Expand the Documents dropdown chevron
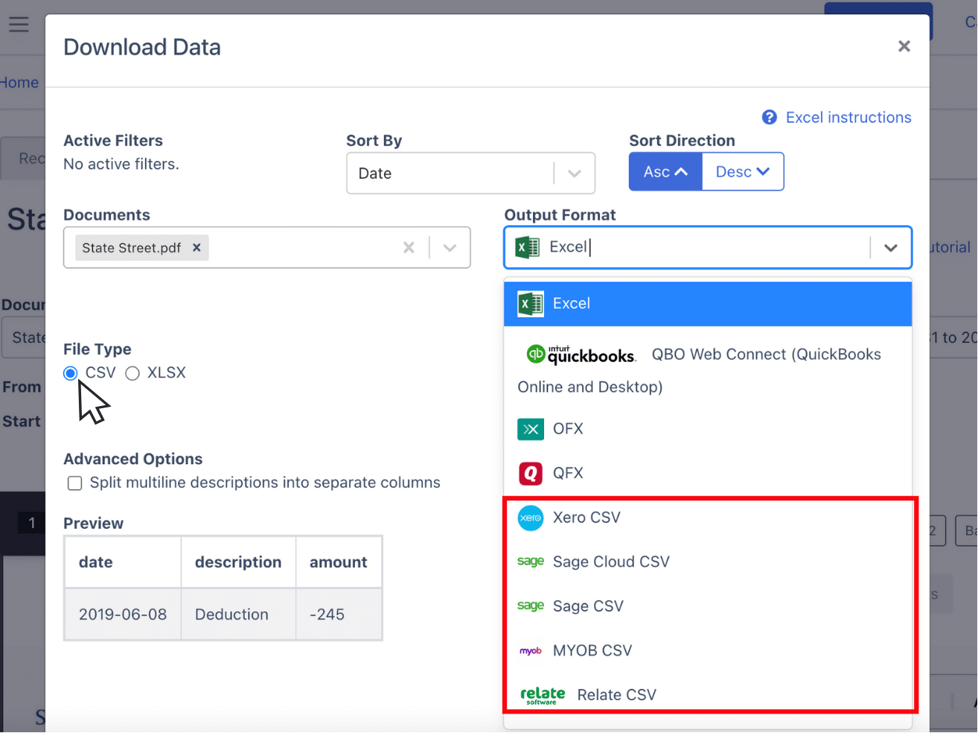The width and height of the screenshot is (978, 733). (x=450, y=247)
